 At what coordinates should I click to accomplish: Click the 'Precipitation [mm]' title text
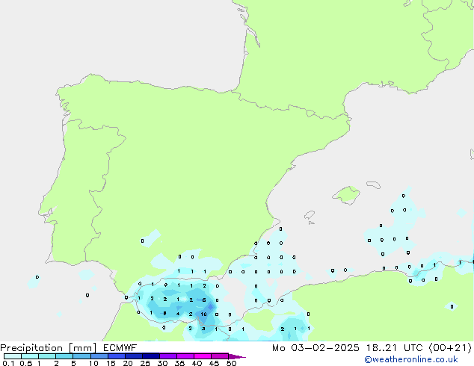48,348
